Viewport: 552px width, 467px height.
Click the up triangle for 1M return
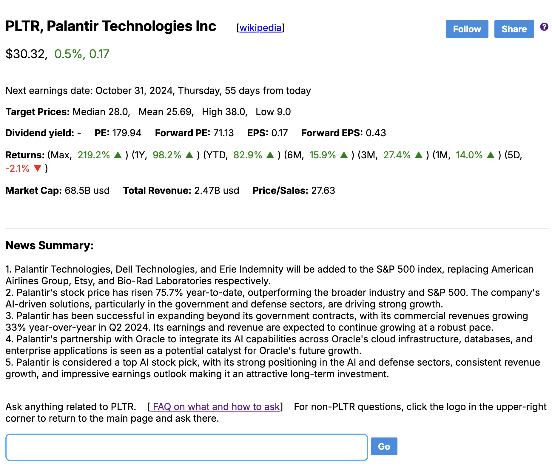point(491,155)
